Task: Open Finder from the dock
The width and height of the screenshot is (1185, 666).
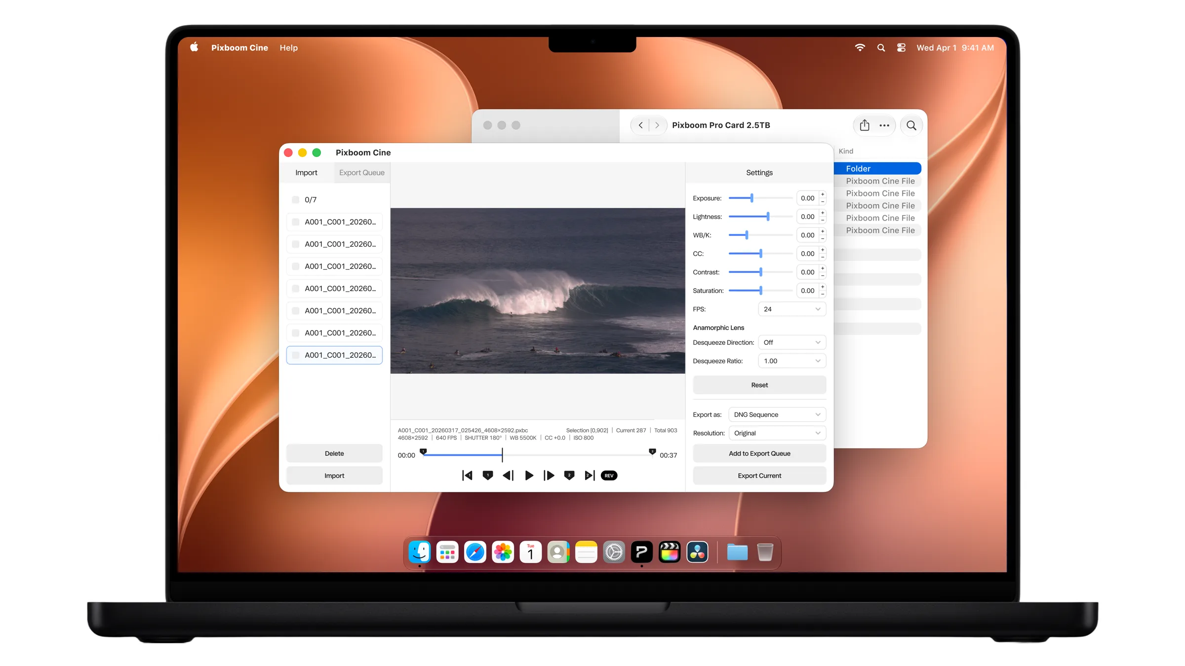Action: pos(420,552)
